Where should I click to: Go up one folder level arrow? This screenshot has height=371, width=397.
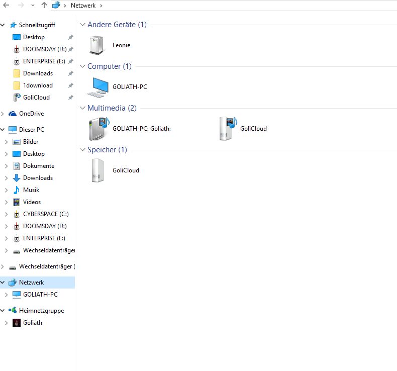(44, 5)
